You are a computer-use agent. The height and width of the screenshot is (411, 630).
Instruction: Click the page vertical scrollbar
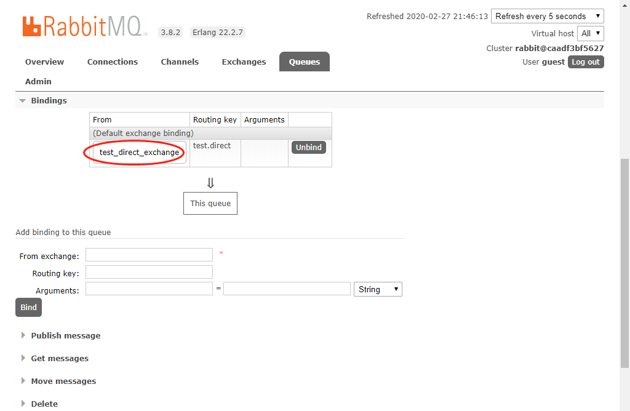624,263
